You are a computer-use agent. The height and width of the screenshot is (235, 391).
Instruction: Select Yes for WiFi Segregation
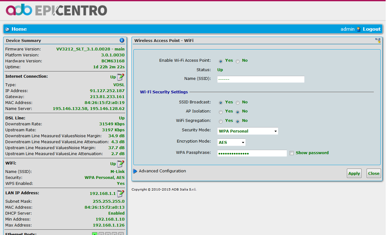(221, 121)
